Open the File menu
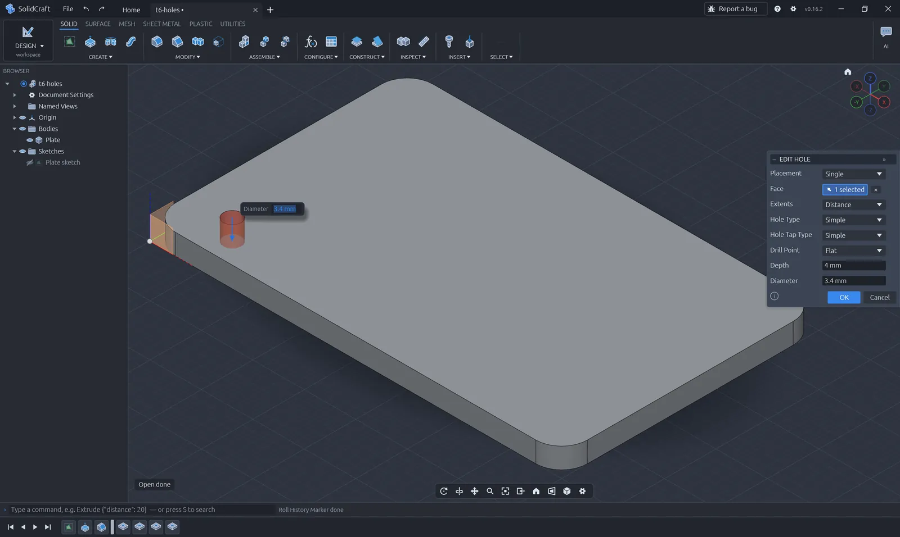This screenshot has width=900, height=537. point(68,9)
